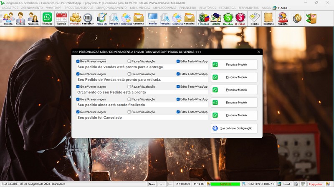Edit text 'Seu pedido foi Cancelado'
The width and height of the screenshot is (334, 187).
142,118
